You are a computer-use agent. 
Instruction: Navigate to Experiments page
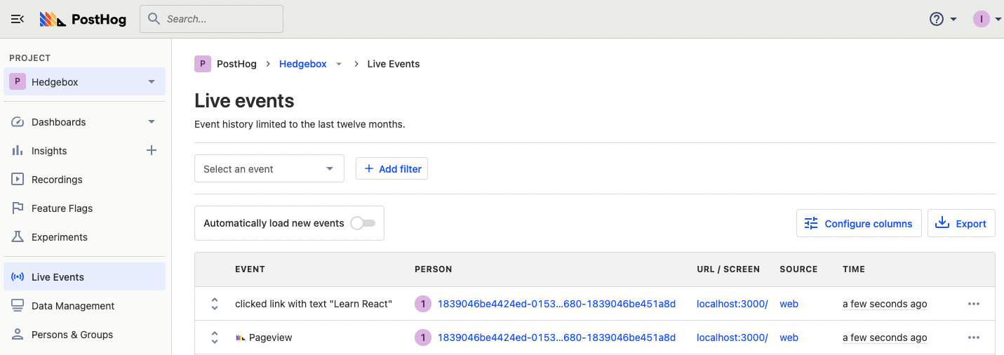coord(60,237)
